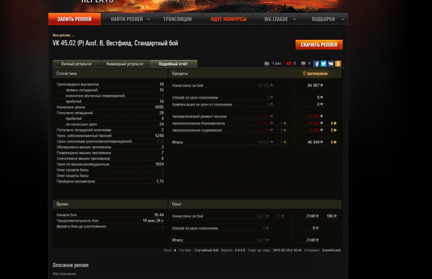The height and width of the screenshot is (279, 432).
Task: Click the Урон, заблокированный броней value 5240
Action: pos(159,136)
